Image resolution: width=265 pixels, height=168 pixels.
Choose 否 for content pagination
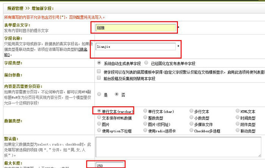(117, 94)
